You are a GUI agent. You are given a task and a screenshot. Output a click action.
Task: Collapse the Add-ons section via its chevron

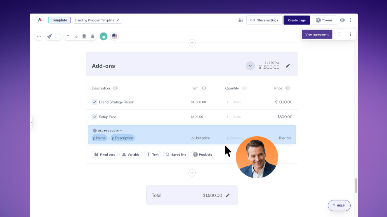(250, 66)
